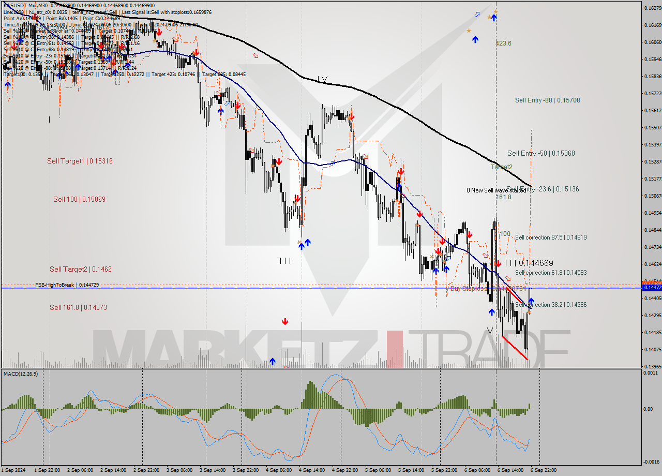Click the 'I I I' wave label near 4 Sep 06:00
662x476 pixels.
(x=284, y=261)
